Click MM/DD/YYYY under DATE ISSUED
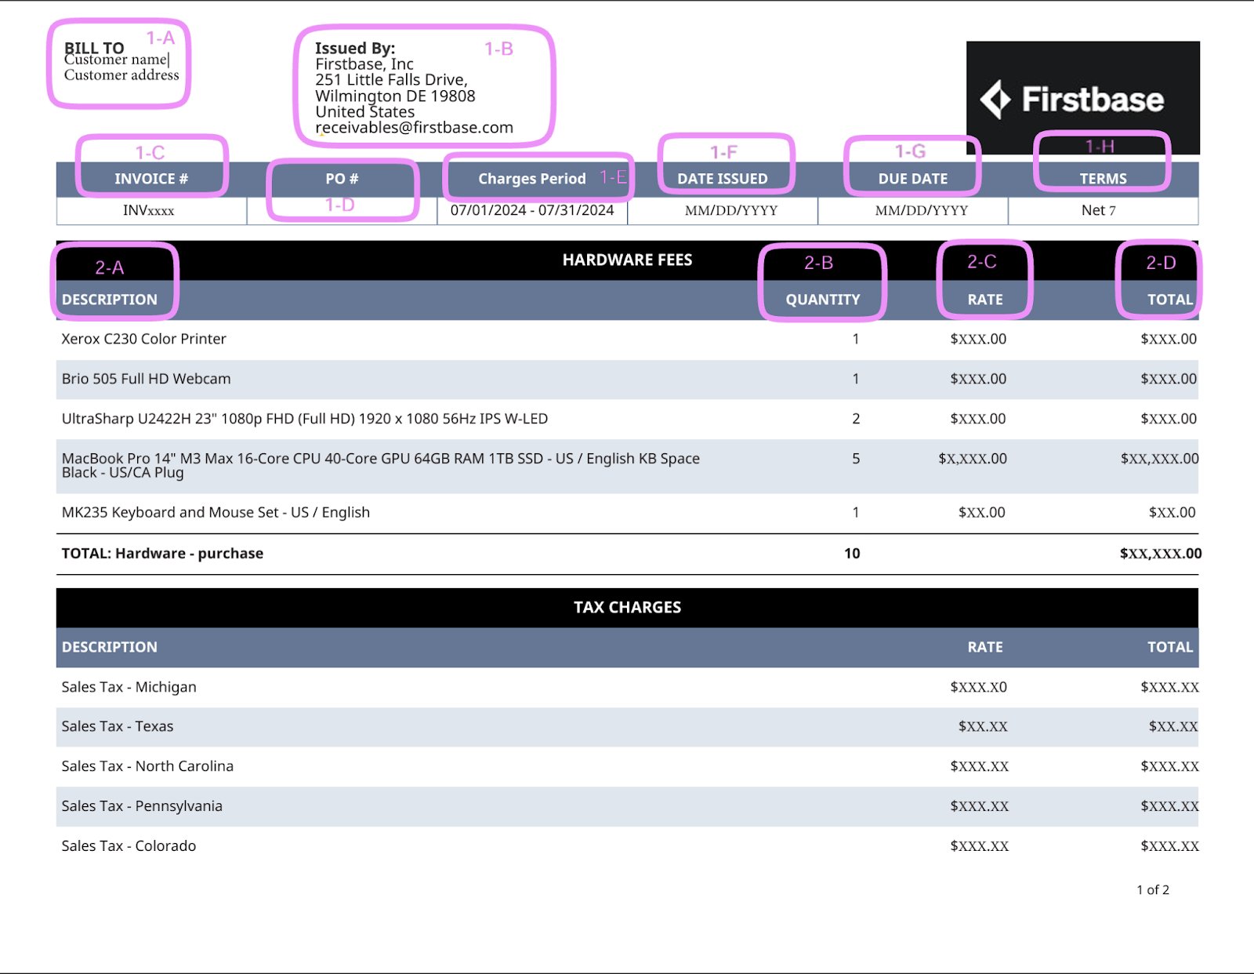This screenshot has height=974, width=1254. tap(731, 210)
